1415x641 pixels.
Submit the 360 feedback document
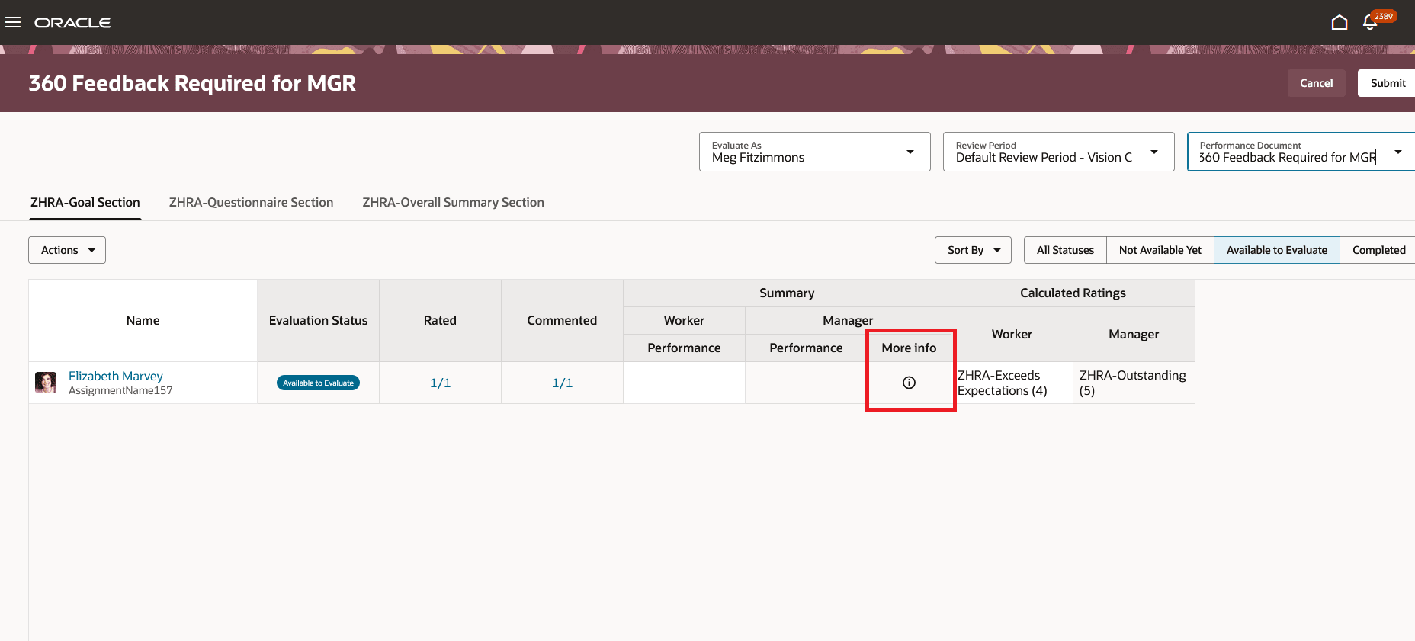1388,83
